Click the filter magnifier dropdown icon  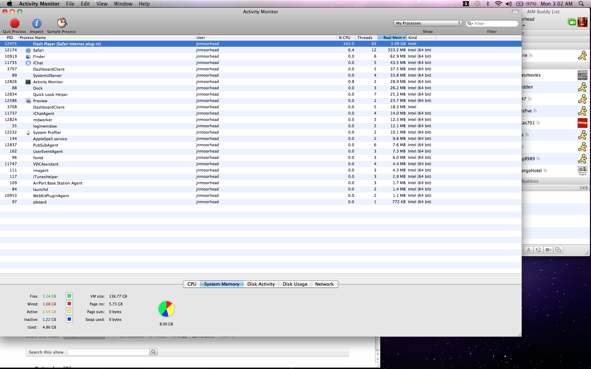[470, 24]
